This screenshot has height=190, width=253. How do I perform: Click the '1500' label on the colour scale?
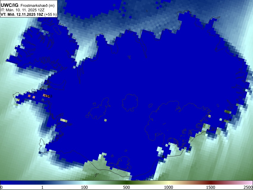210,187
